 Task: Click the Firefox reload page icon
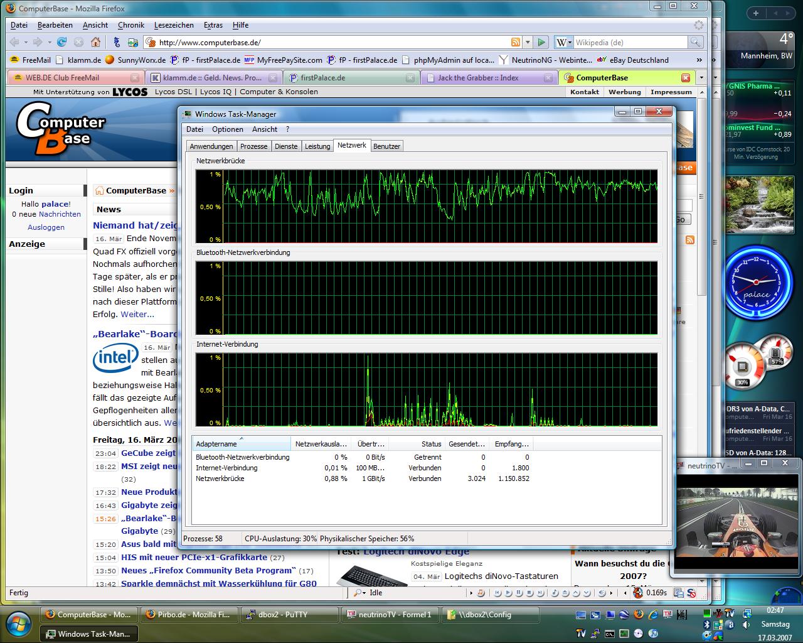[61, 42]
